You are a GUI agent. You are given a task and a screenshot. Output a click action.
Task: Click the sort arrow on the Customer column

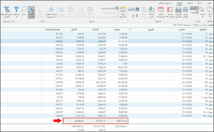click(x=130, y=29)
